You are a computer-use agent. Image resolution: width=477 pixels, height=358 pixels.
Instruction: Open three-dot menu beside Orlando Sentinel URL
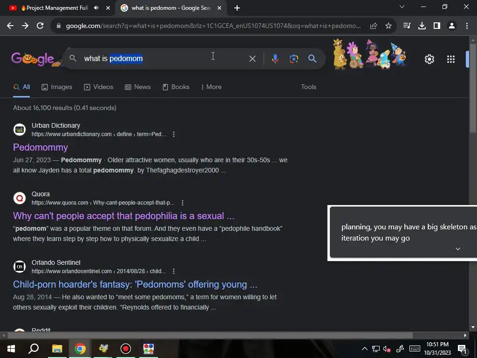coord(174,271)
